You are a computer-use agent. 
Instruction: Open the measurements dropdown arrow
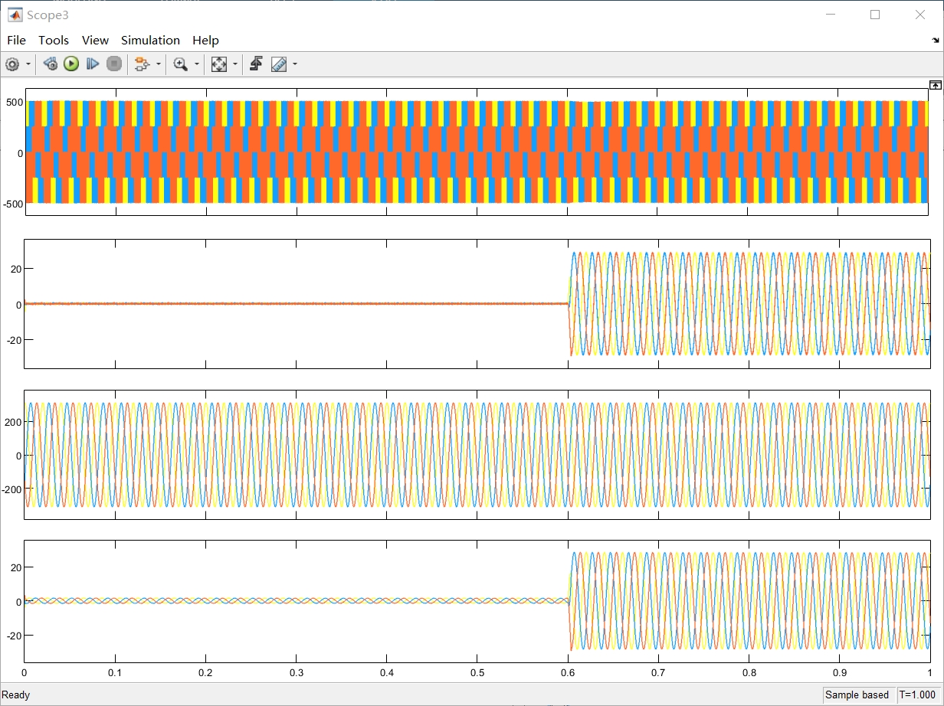293,64
